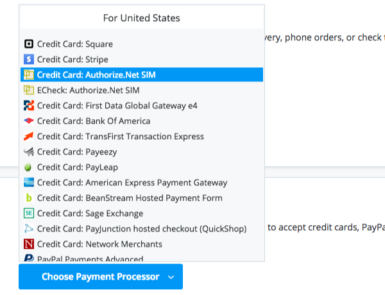Select PayPal Payments Advanced entry
The width and height of the screenshot is (385, 295).
click(x=90, y=258)
